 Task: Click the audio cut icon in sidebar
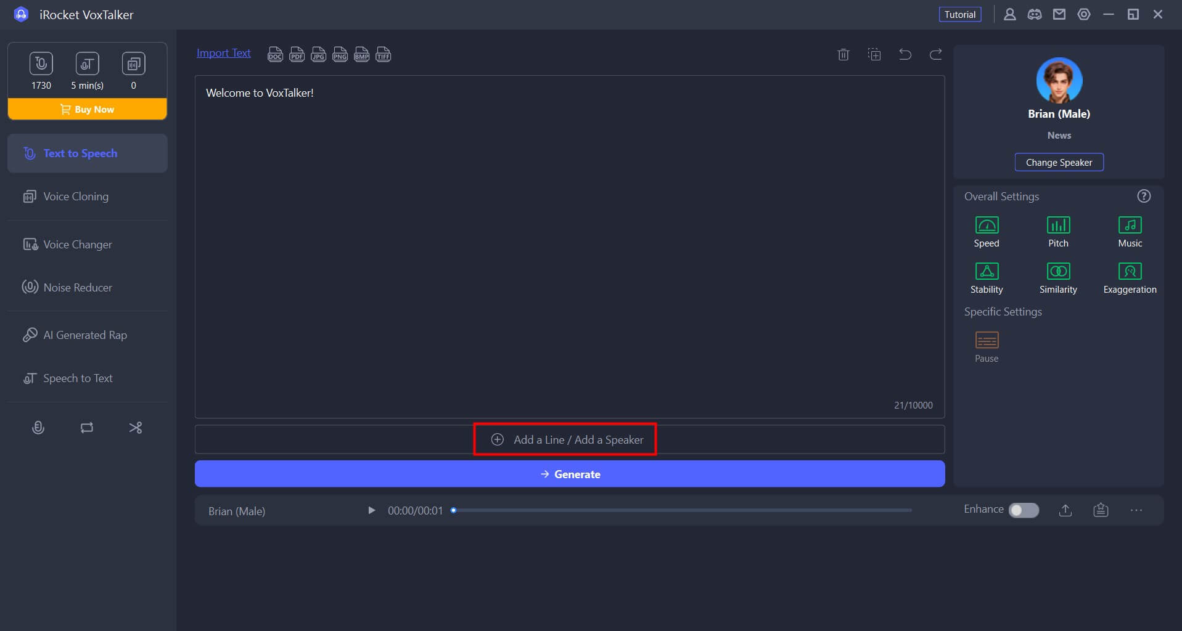point(136,428)
